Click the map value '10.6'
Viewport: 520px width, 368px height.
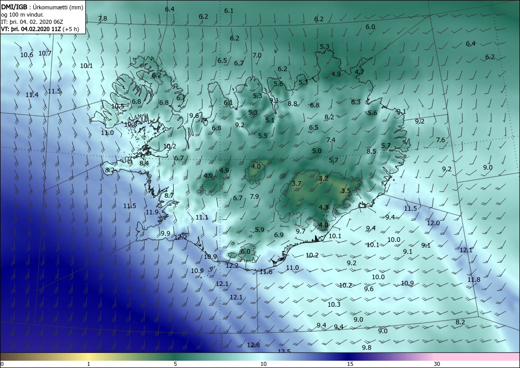(27, 55)
